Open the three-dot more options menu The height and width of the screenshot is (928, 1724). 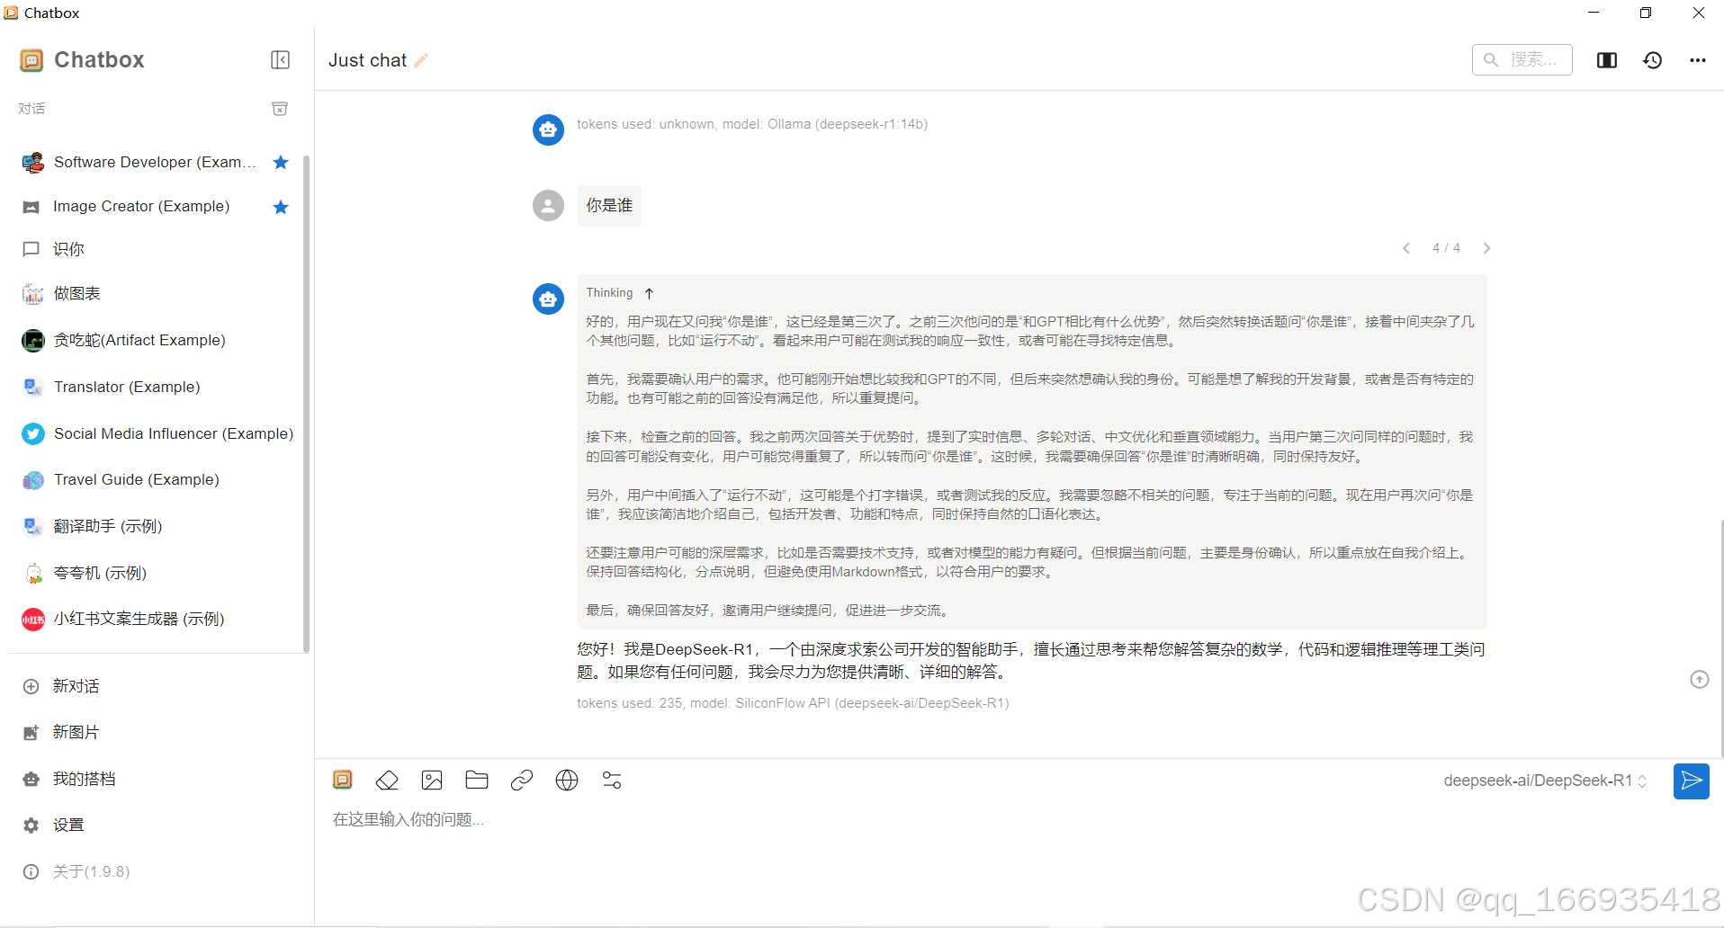pos(1697,60)
